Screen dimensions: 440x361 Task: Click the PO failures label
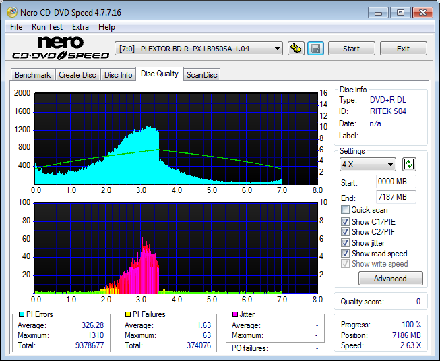click(250, 348)
